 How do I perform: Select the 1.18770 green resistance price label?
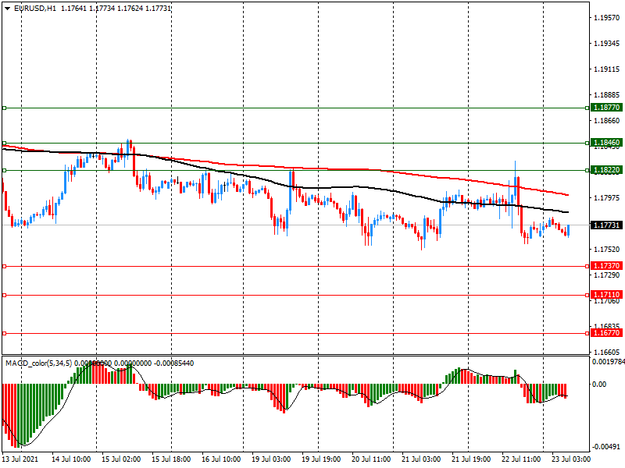pos(607,108)
